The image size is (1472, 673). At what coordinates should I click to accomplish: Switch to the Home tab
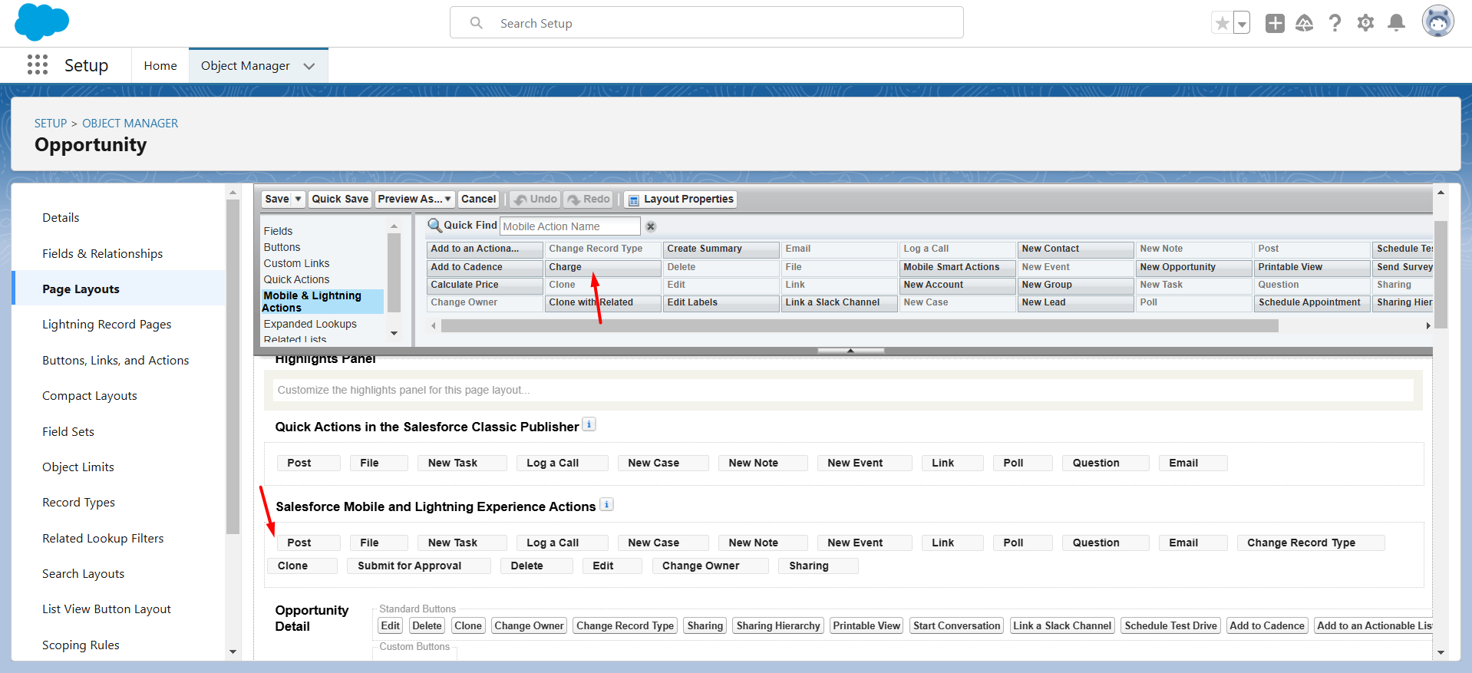coord(160,66)
